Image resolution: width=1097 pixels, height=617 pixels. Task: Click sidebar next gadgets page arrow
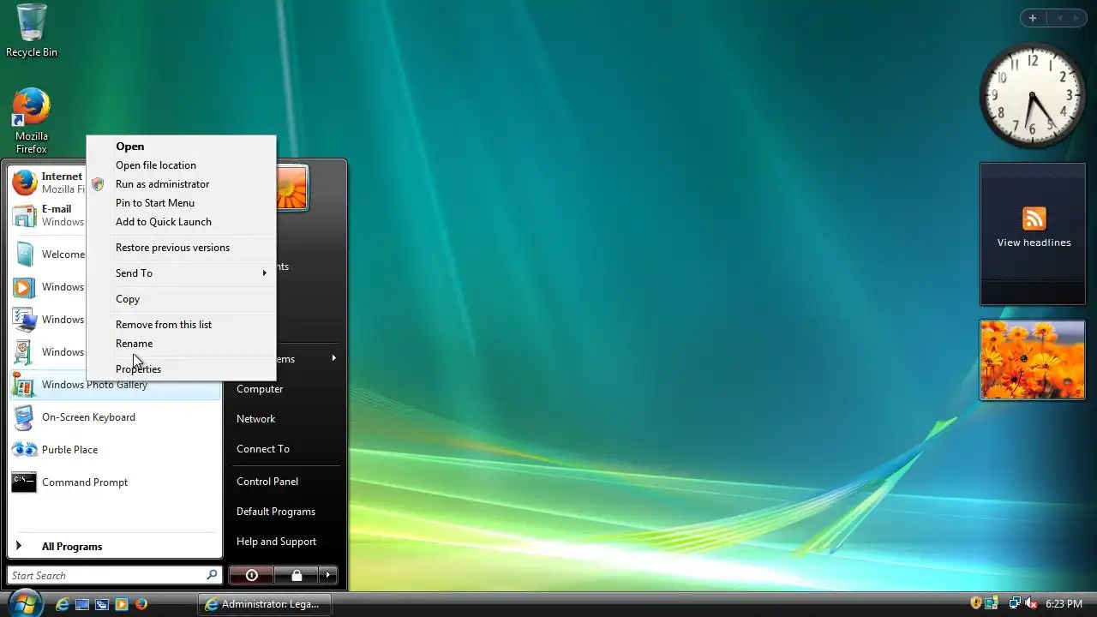pos(1077,18)
